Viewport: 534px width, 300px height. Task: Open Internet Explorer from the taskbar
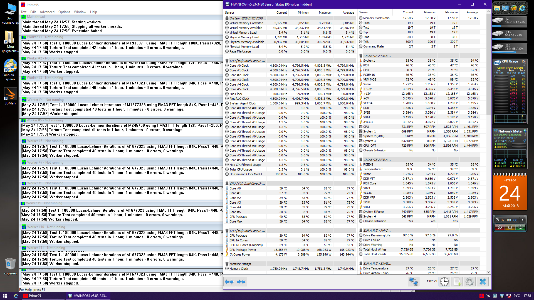(x=16, y=296)
